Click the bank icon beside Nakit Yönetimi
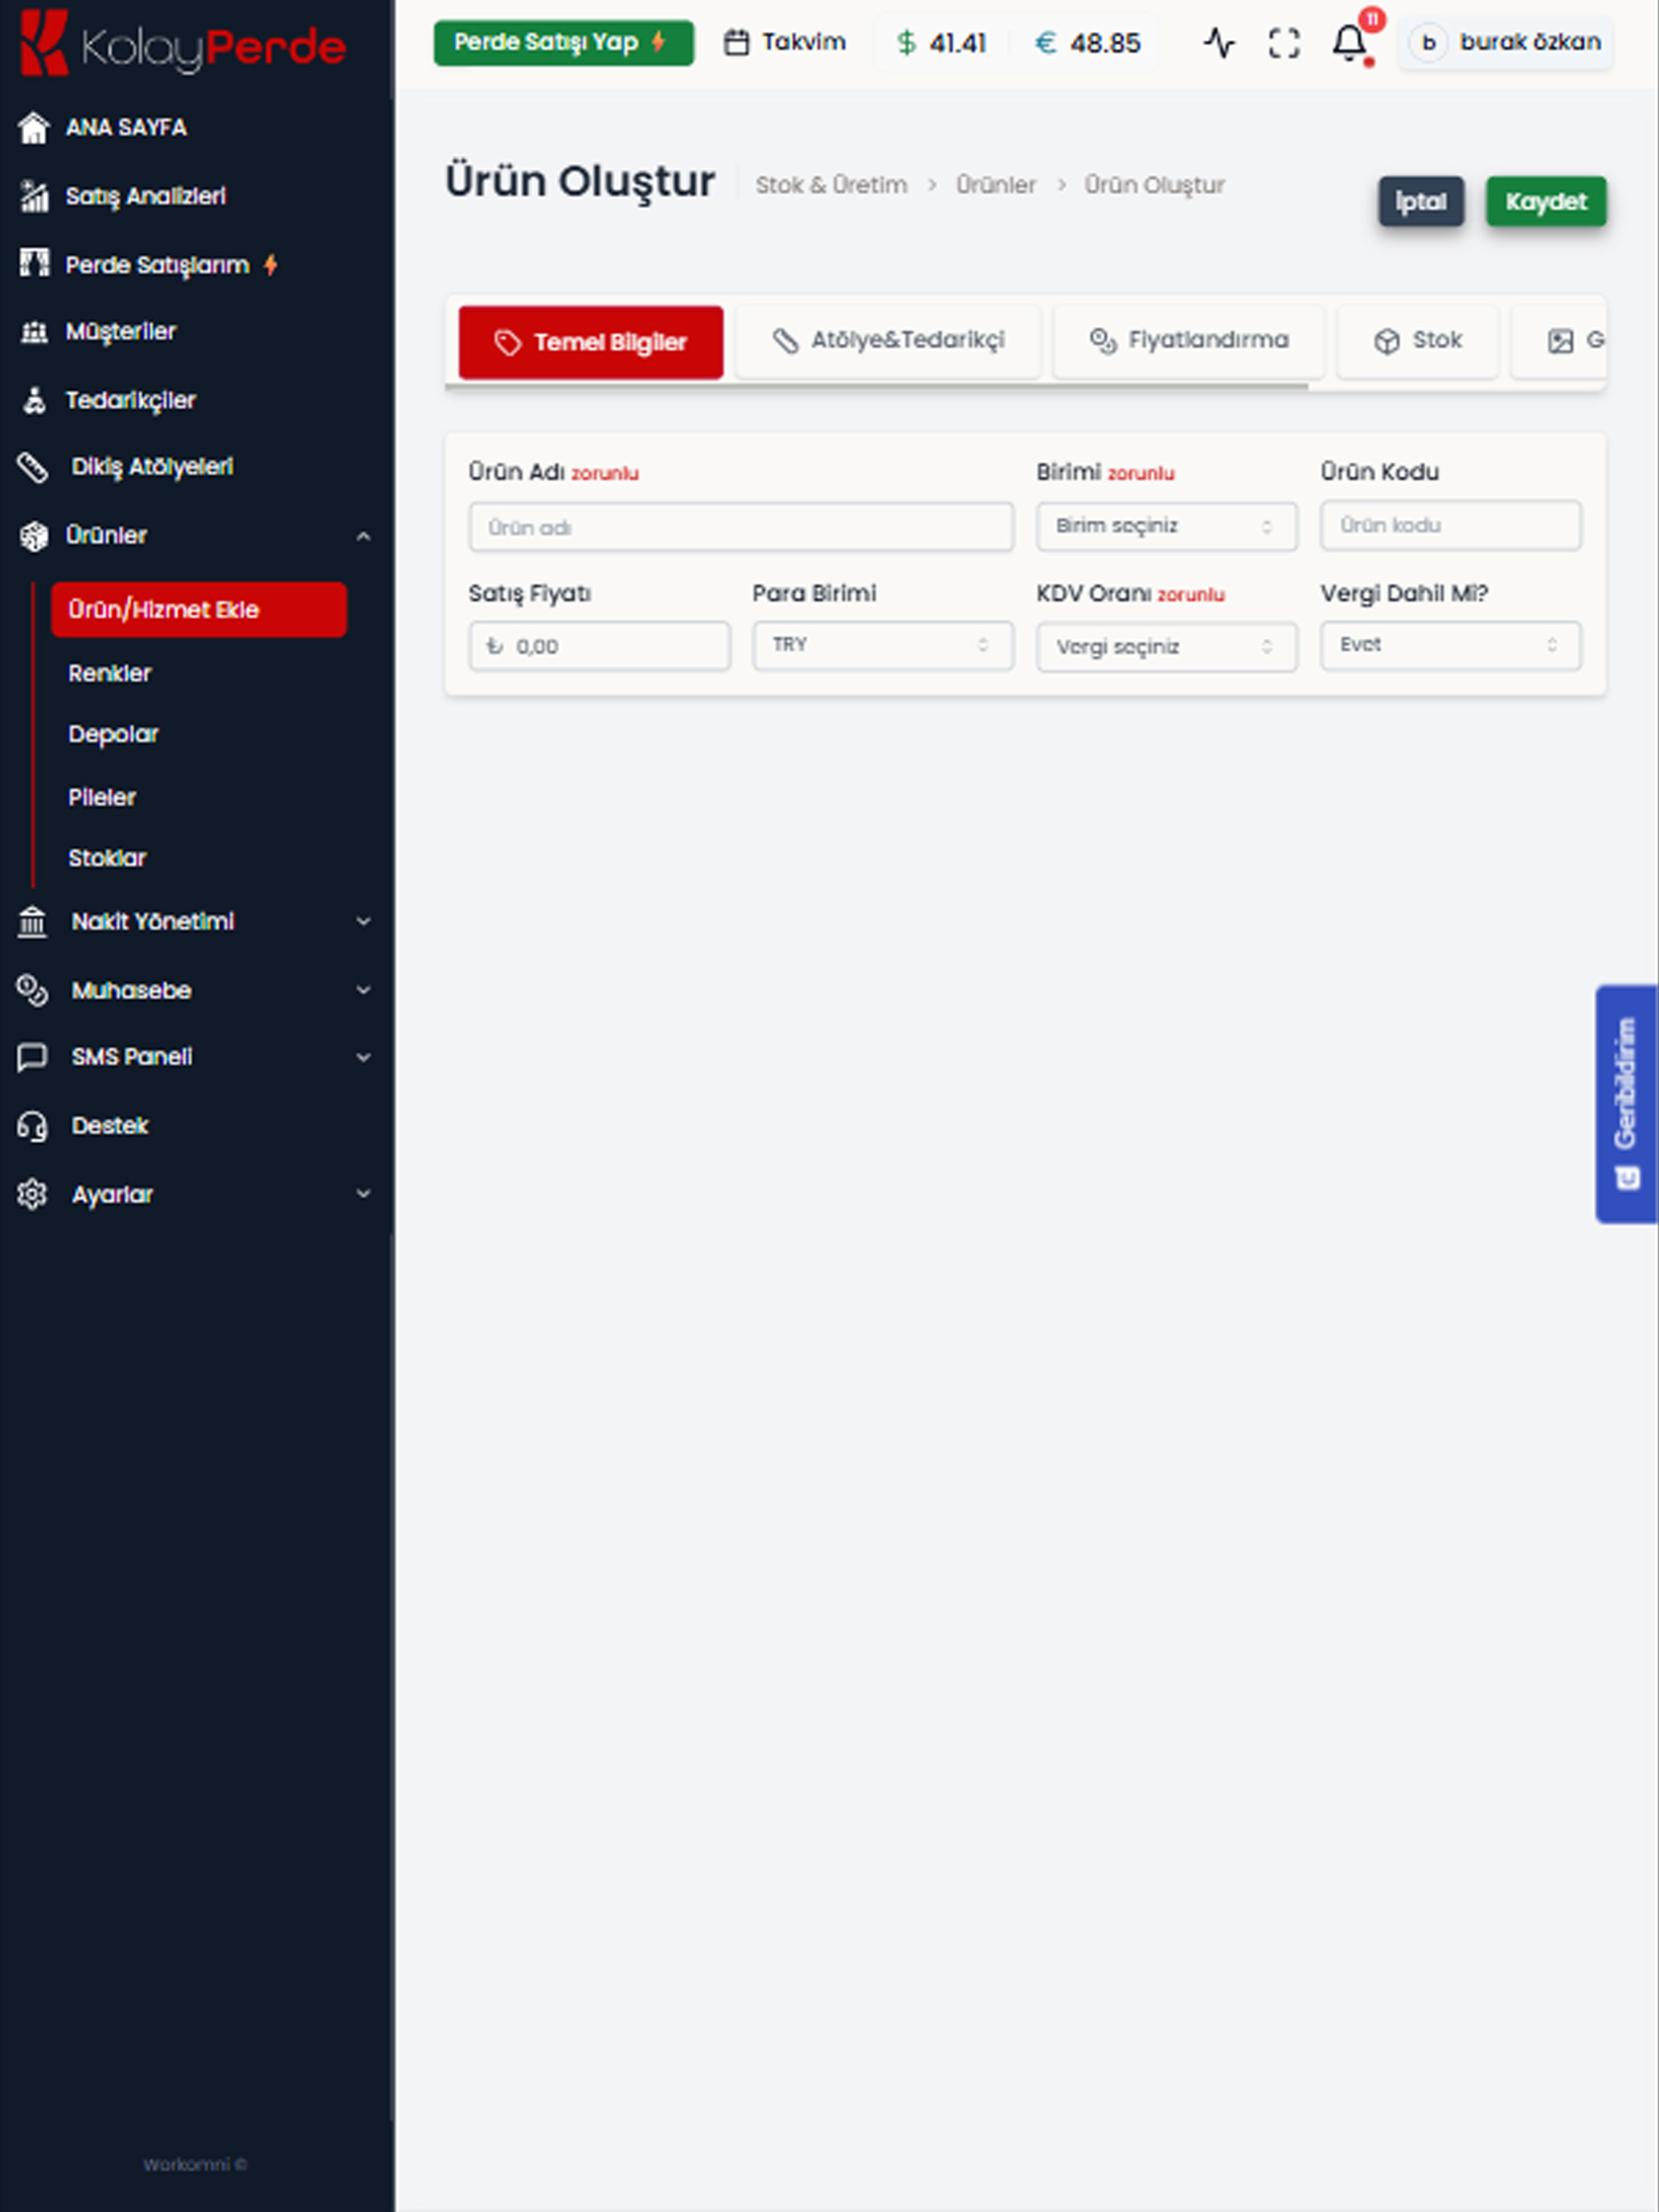This screenshot has height=2212, width=1659. click(32, 922)
